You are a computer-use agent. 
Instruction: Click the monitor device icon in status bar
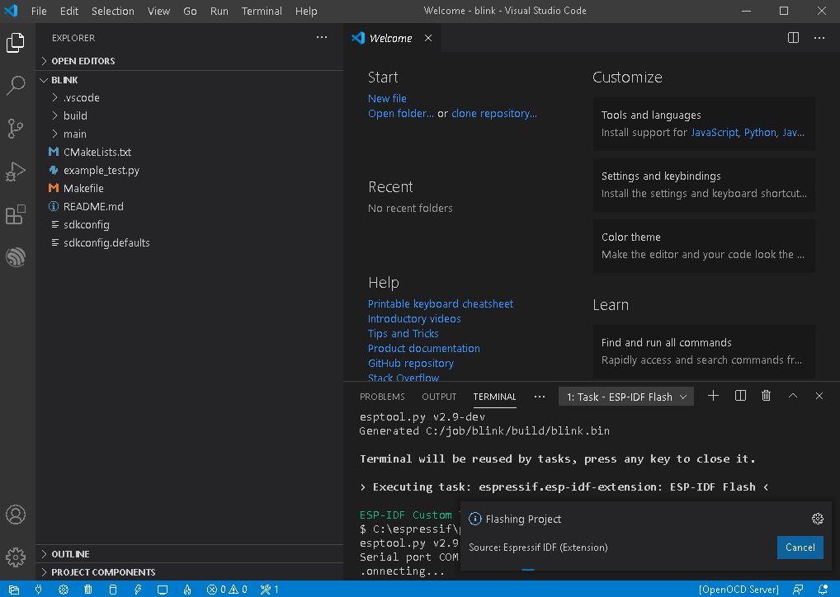coord(163,590)
